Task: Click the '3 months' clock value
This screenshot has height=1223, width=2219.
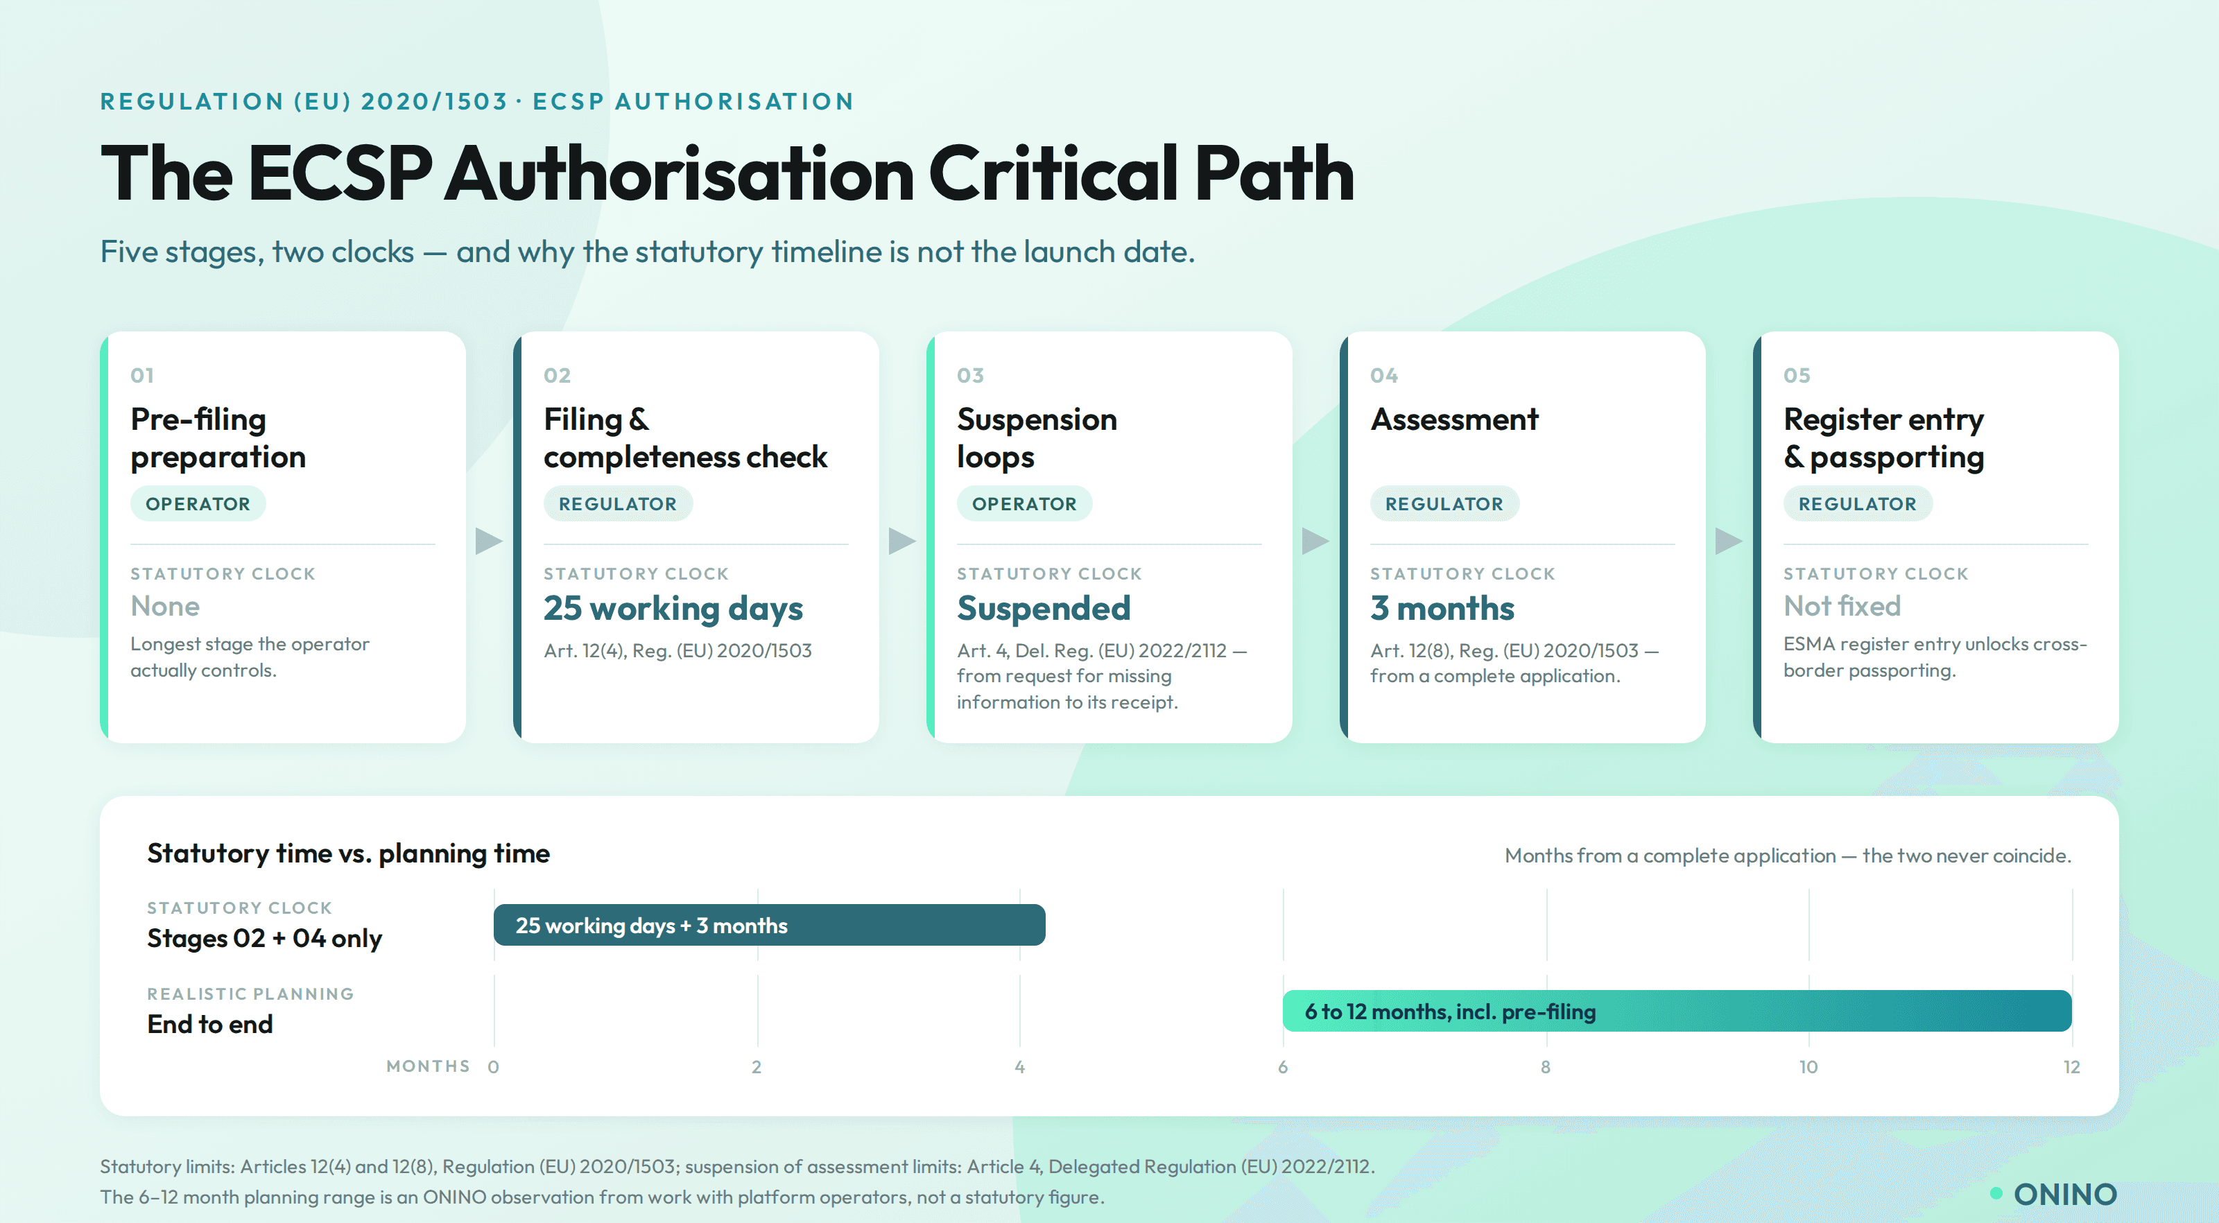Action: click(x=1443, y=609)
